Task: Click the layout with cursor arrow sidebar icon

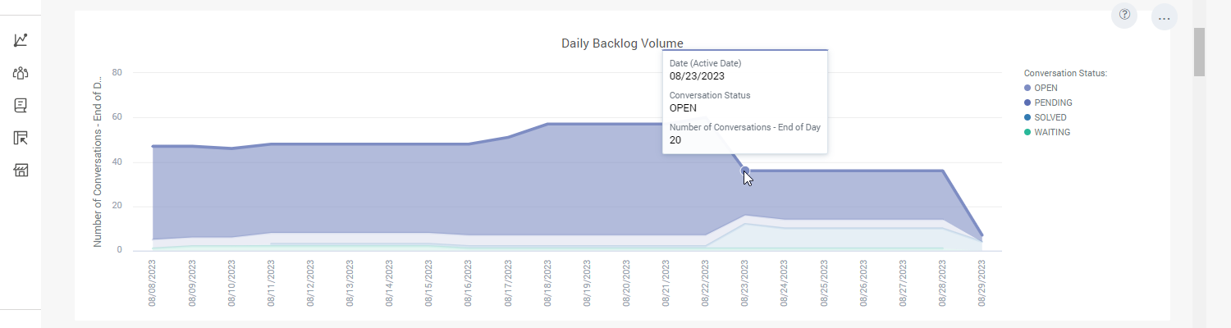Action: click(21, 138)
